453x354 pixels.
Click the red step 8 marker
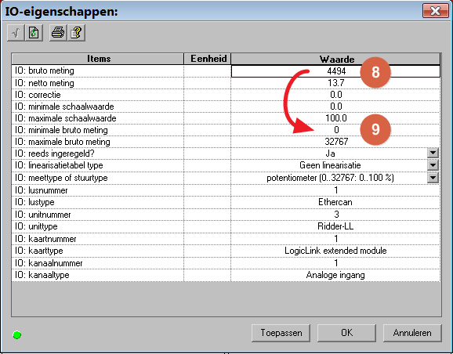click(375, 72)
